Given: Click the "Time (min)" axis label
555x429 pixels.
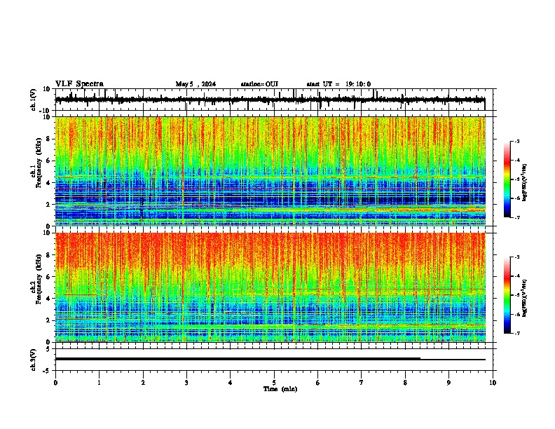Looking at the screenshot, I should (x=280, y=389).
